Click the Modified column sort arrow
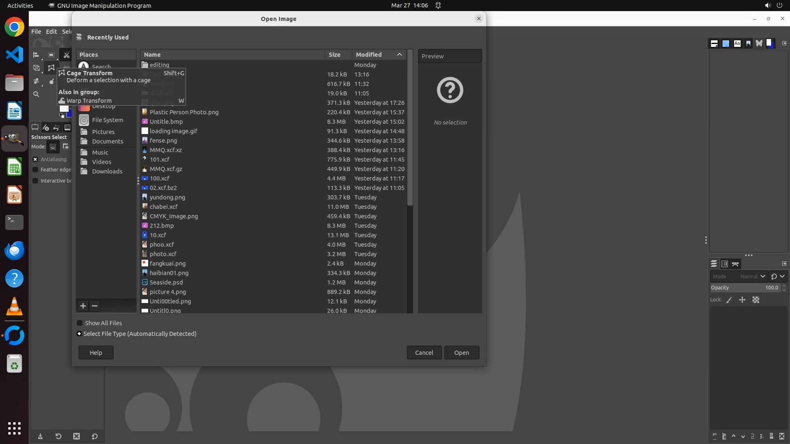 click(x=399, y=55)
